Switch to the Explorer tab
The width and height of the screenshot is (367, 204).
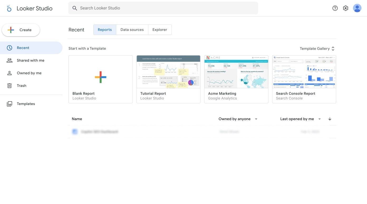pyautogui.click(x=160, y=30)
